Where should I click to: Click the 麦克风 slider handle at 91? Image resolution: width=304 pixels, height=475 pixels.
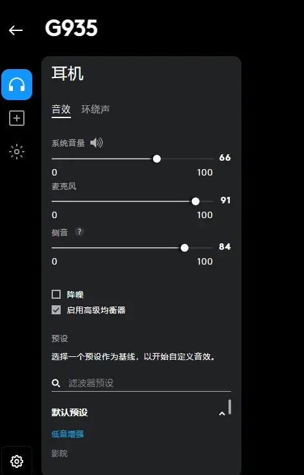[196, 201]
